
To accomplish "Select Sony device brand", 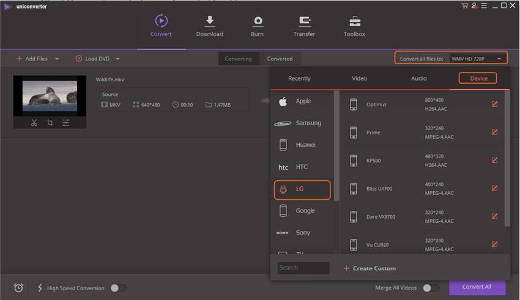I will 302,232.
